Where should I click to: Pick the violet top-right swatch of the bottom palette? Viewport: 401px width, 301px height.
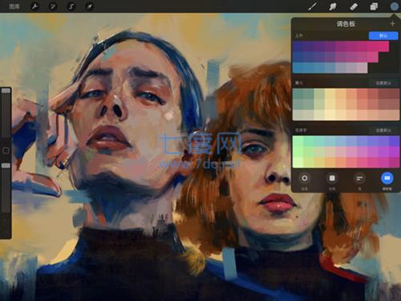(x=395, y=141)
